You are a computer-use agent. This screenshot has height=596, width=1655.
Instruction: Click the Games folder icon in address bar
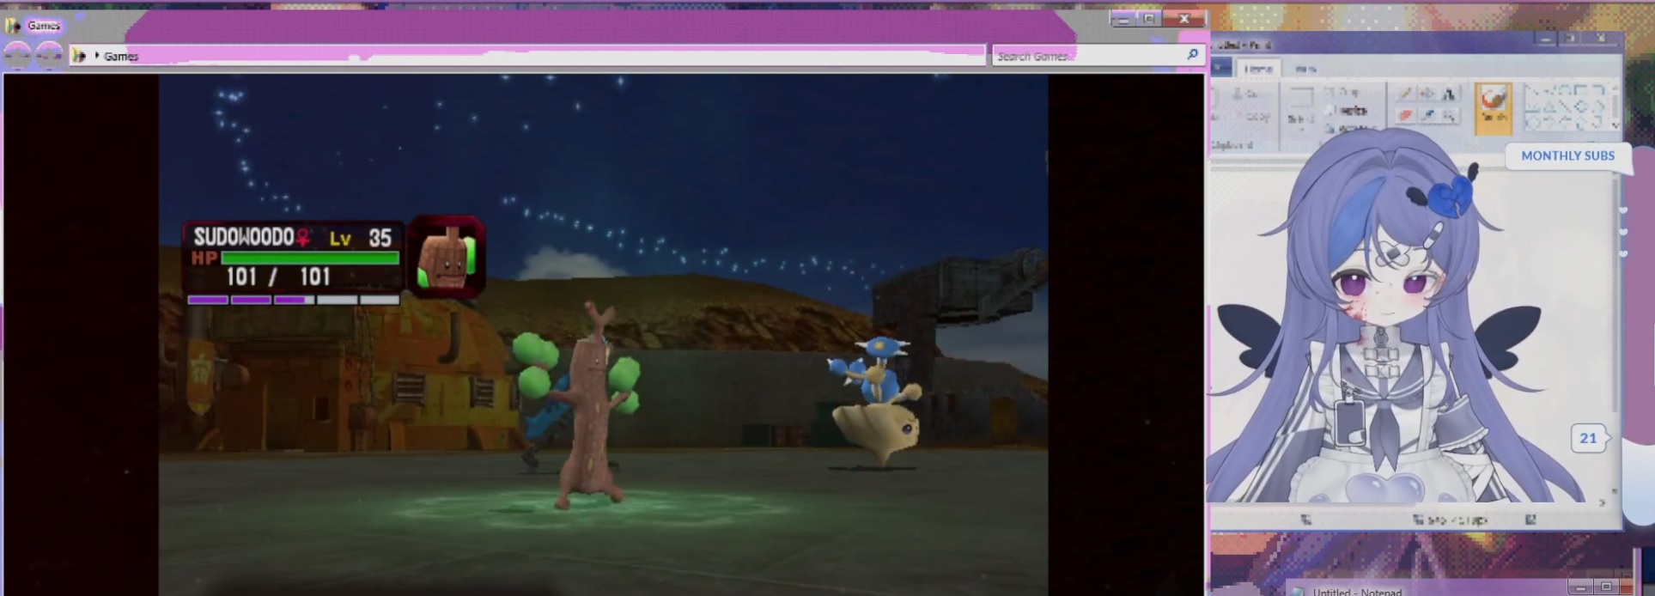tap(79, 56)
